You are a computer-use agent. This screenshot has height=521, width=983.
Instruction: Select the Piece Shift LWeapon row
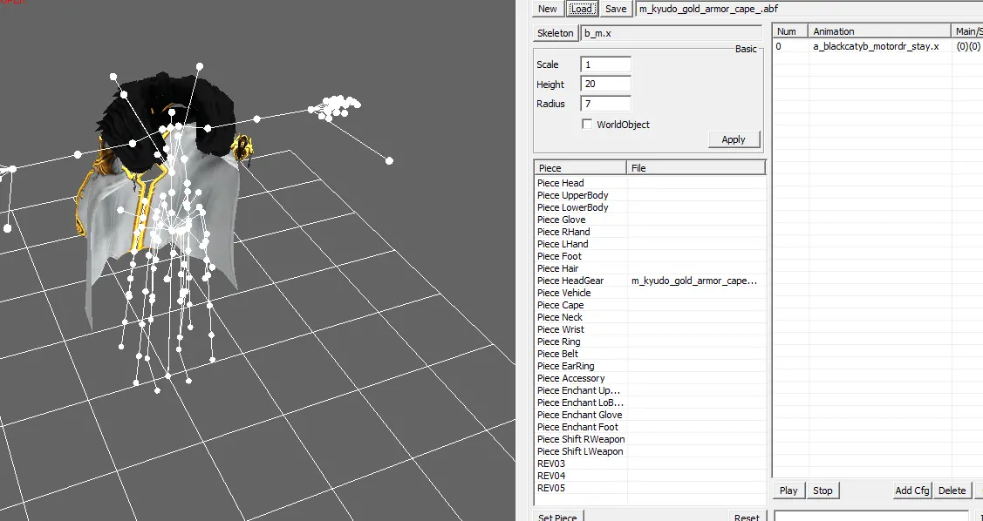[x=650, y=451]
